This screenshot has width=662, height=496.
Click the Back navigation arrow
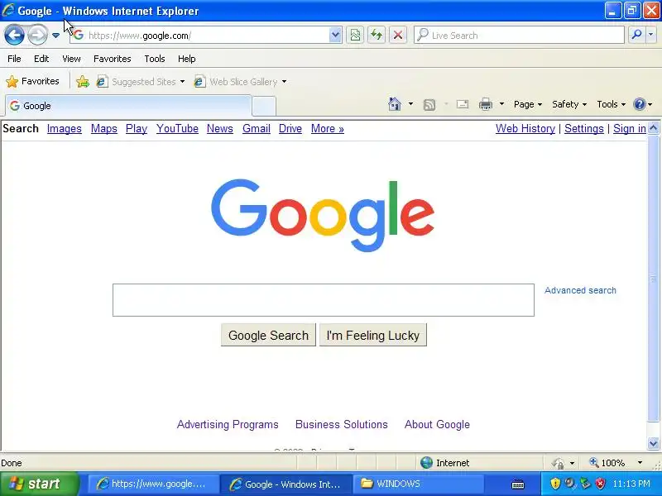click(14, 35)
